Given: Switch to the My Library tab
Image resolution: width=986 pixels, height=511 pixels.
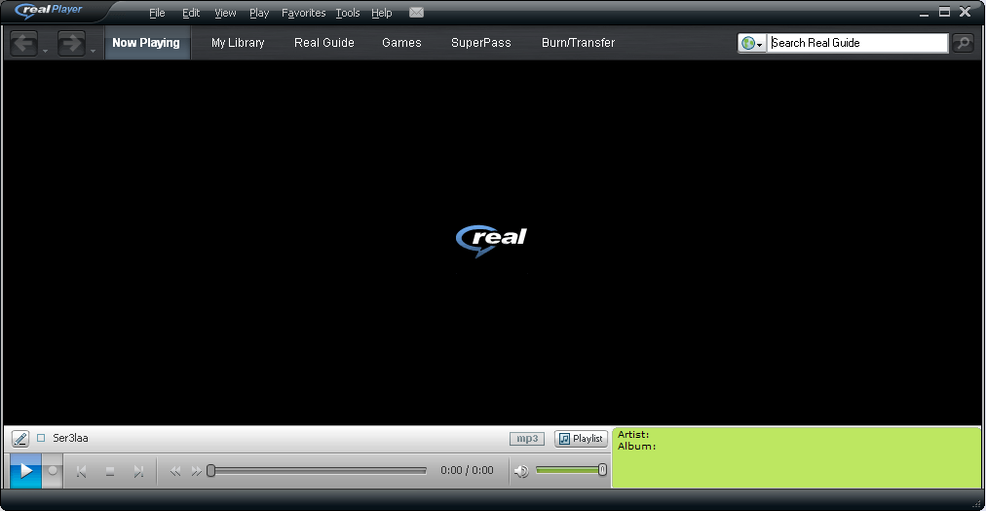Looking at the screenshot, I should click(238, 43).
